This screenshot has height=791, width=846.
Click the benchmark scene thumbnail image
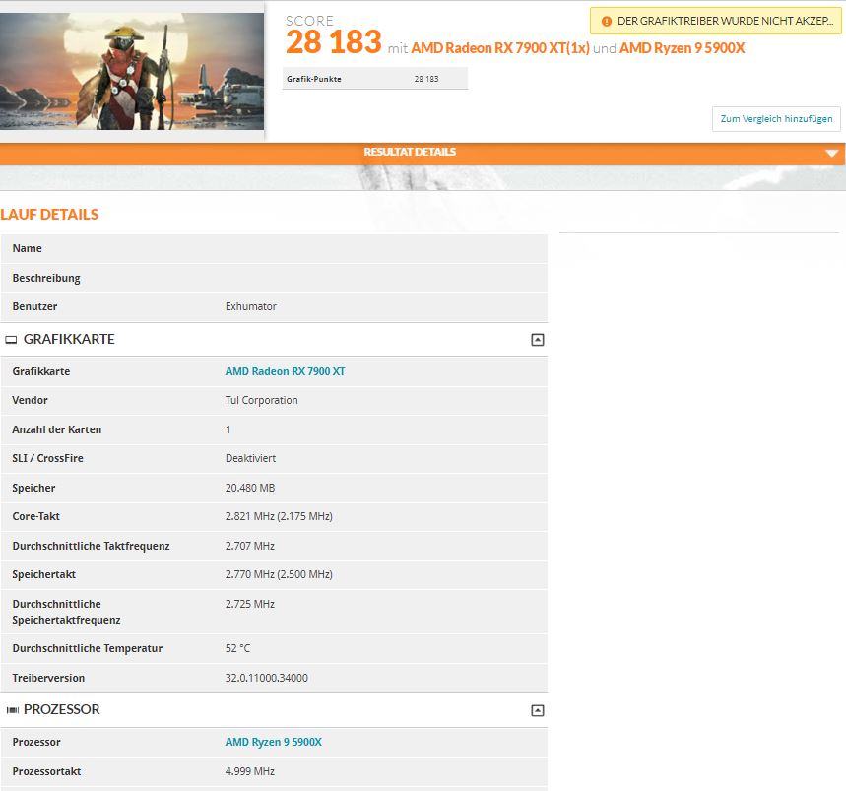coord(132,71)
